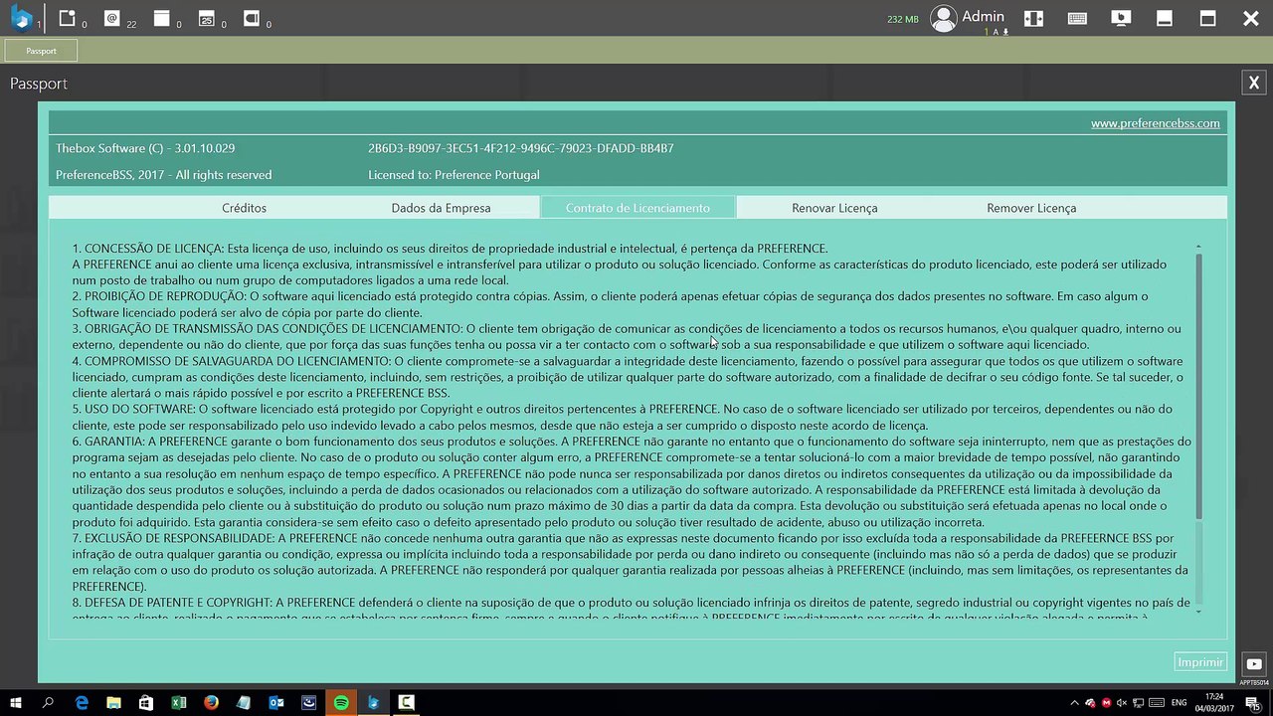Select the Passport tab in top strip
The image size is (1273, 716).
click(41, 51)
